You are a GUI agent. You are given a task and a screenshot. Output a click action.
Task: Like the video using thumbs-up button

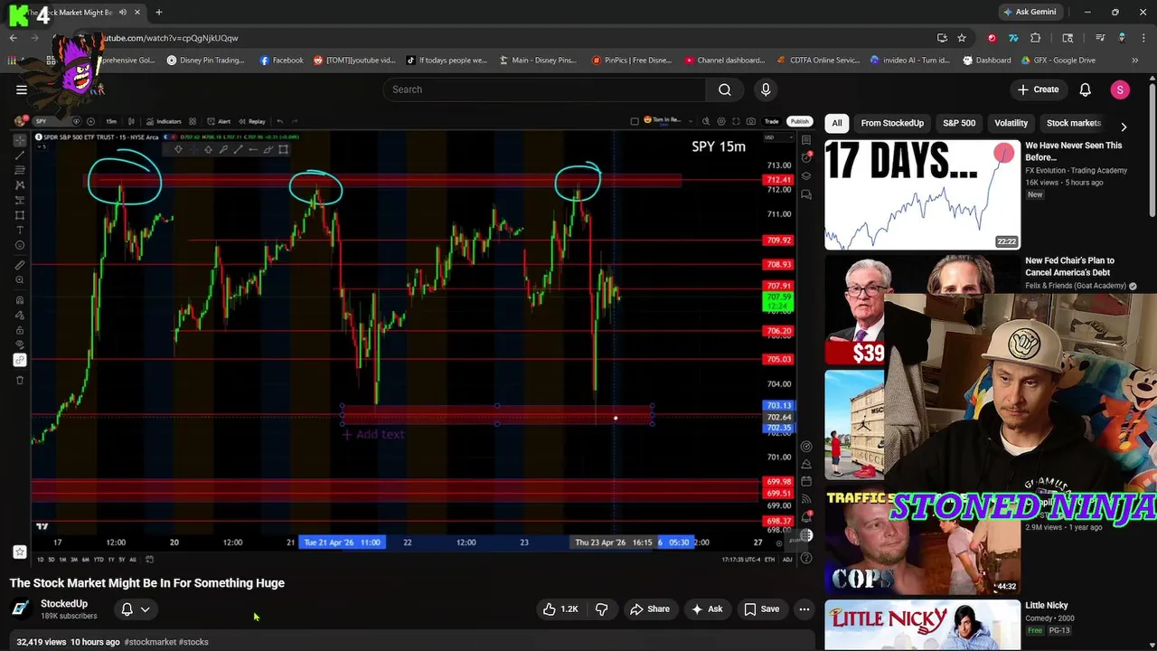pyautogui.click(x=560, y=609)
